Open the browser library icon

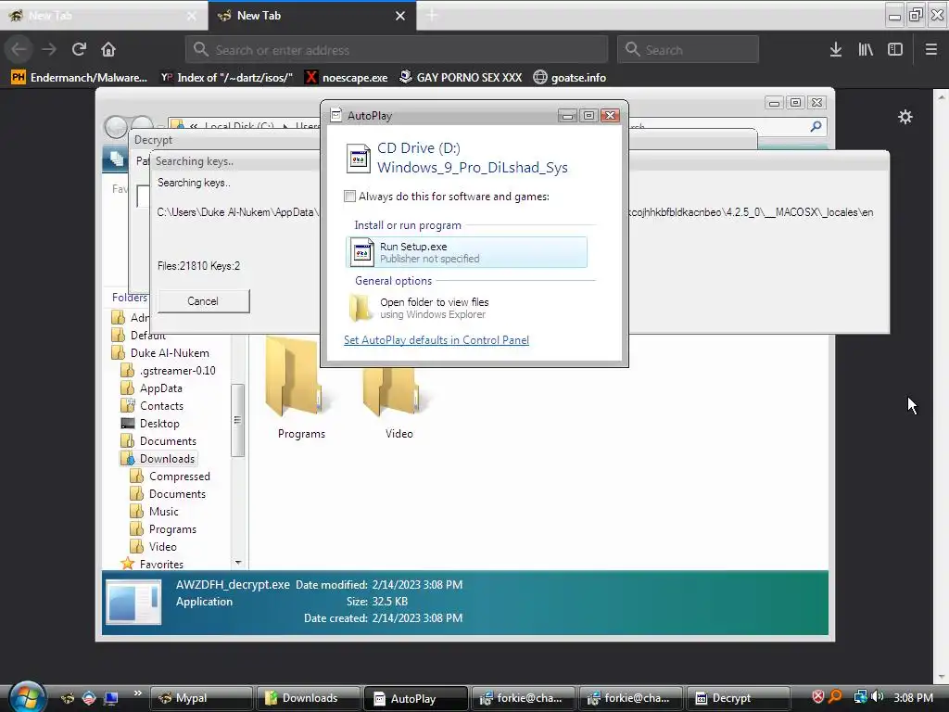point(866,50)
